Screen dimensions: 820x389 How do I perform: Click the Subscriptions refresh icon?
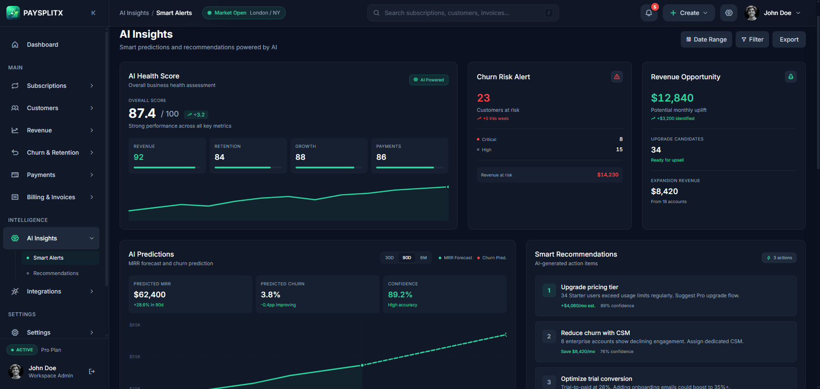tap(15, 86)
